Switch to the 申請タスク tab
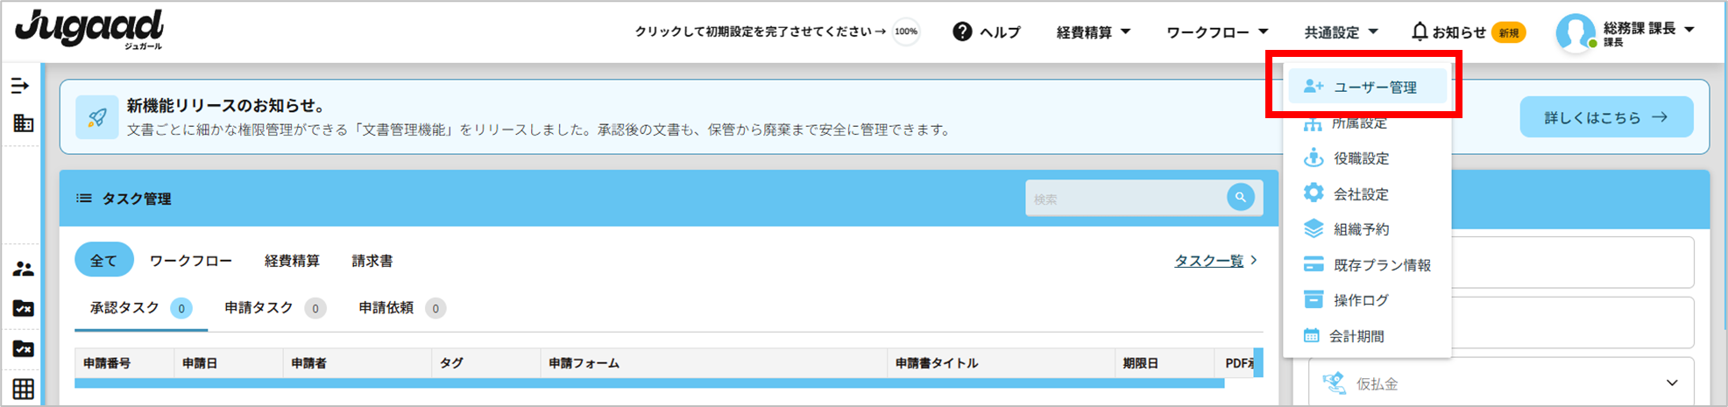The image size is (1728, 407). (258, 308)
